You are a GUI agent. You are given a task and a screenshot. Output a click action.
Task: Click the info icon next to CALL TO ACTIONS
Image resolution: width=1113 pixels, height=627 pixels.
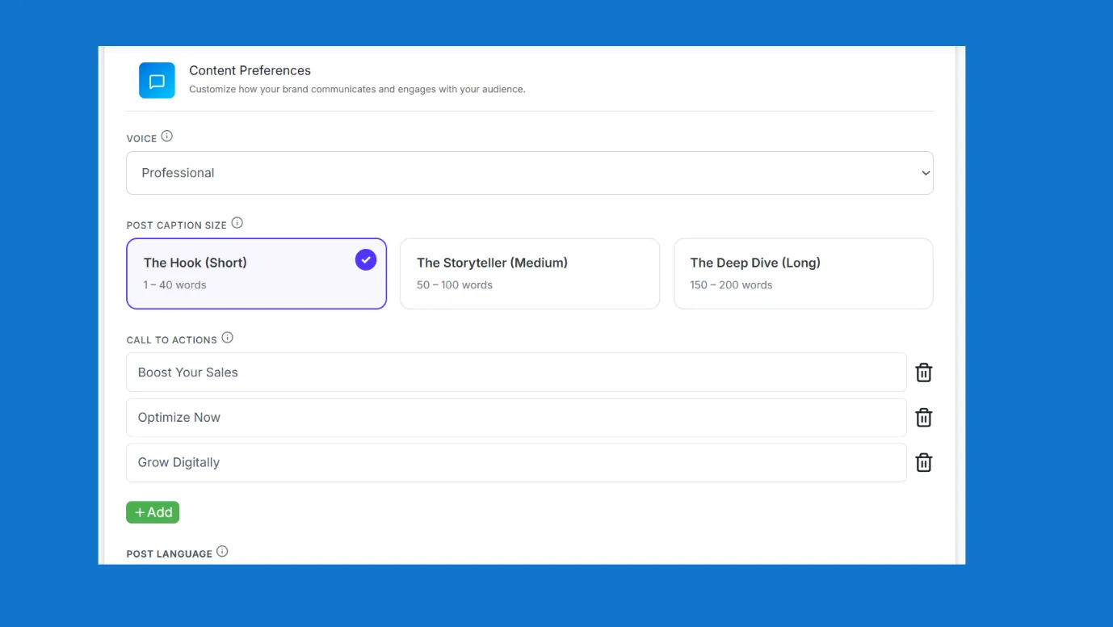228,338
